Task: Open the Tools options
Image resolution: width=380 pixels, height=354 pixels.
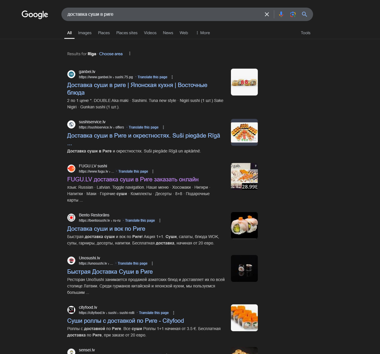Action: click(x=305, y=33)
